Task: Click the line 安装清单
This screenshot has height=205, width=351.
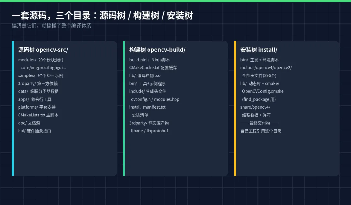Action: point(140,115)
